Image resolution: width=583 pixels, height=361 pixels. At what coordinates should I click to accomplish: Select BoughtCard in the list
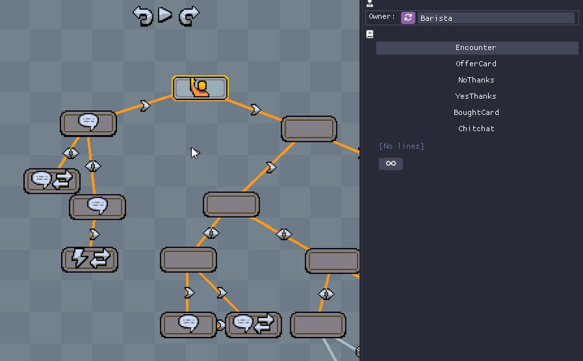pyautogui.click(x=477, y=113)
